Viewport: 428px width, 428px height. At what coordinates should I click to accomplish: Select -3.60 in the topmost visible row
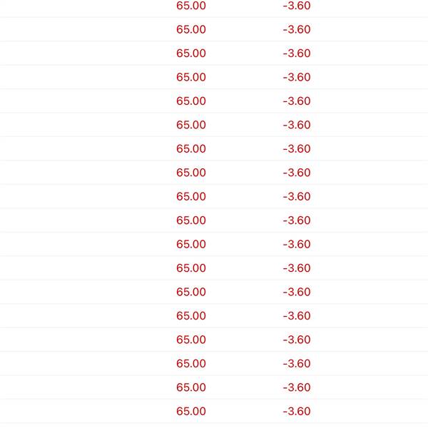(x=297, y=6)
